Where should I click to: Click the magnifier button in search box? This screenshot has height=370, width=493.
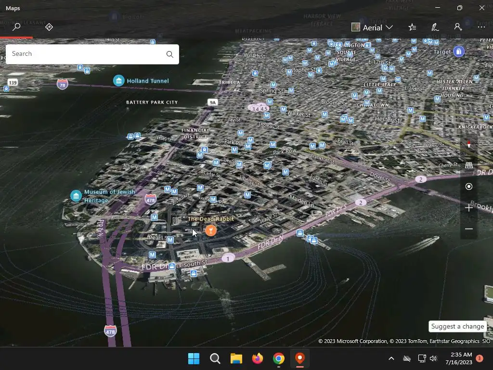point(170,54)
